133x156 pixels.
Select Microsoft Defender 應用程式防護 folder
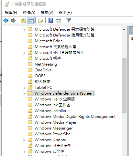point(64,35)
